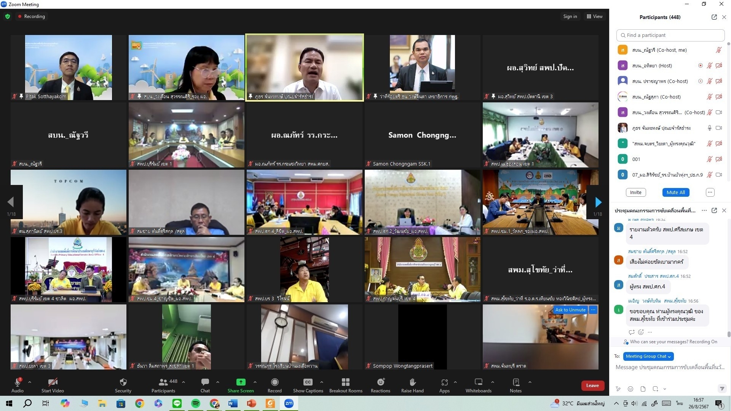Unmute microphone with the Audio button
This screenshot has height=411, width=731.
(18, 382)
